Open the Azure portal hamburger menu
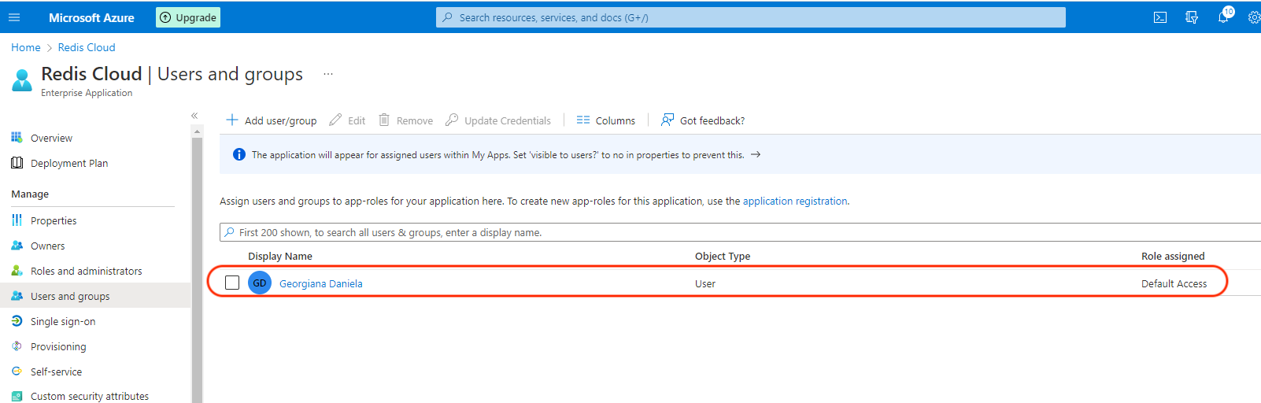The height and width of the screenshot is (403, 1261). coord(14,17)
